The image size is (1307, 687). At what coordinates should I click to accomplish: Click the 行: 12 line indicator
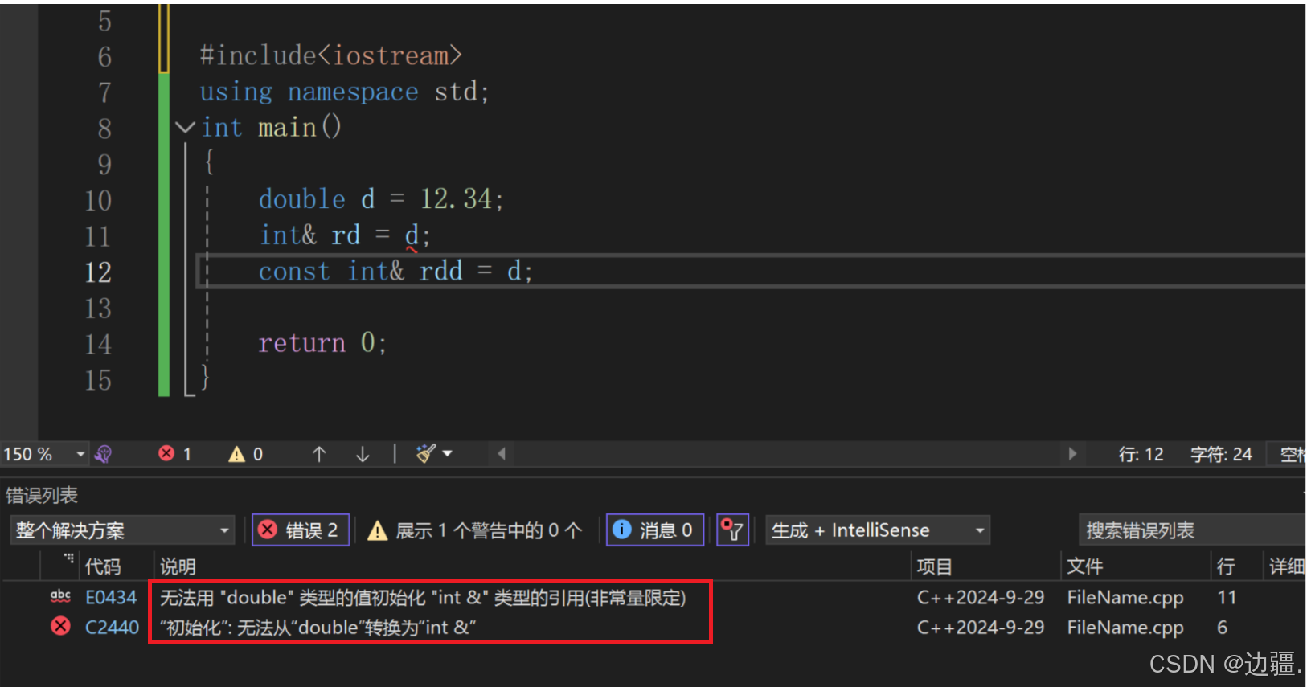pyautogui.click(x=1141, y=454)
